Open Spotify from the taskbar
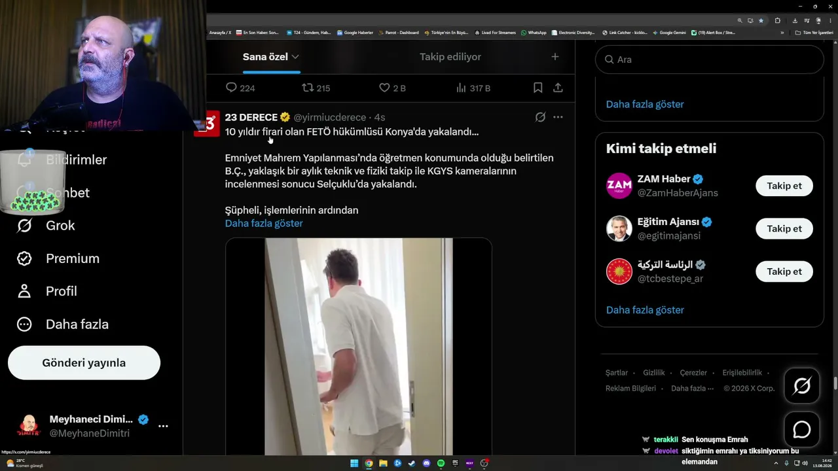 point(441,463)
